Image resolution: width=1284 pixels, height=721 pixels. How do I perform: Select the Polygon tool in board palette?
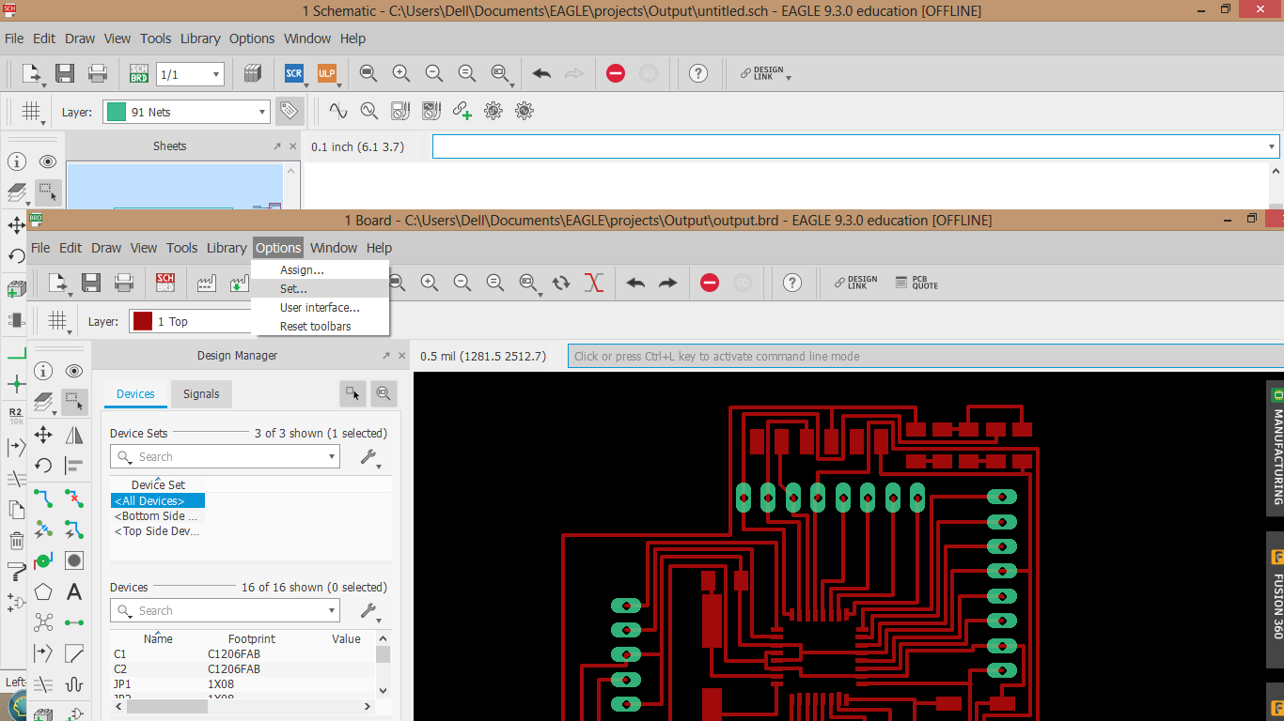(x=43, y=592)
